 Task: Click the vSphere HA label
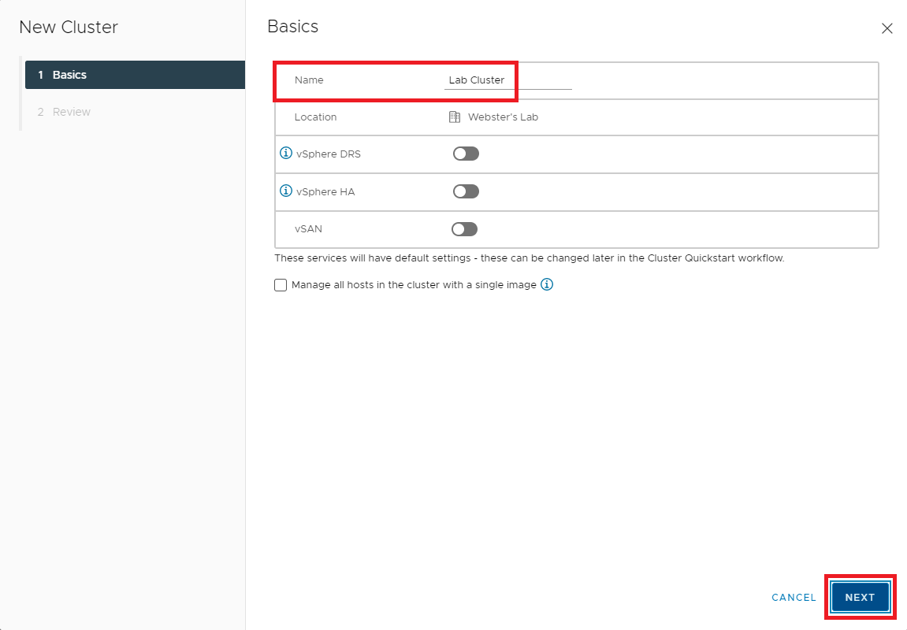click(325, 191)
